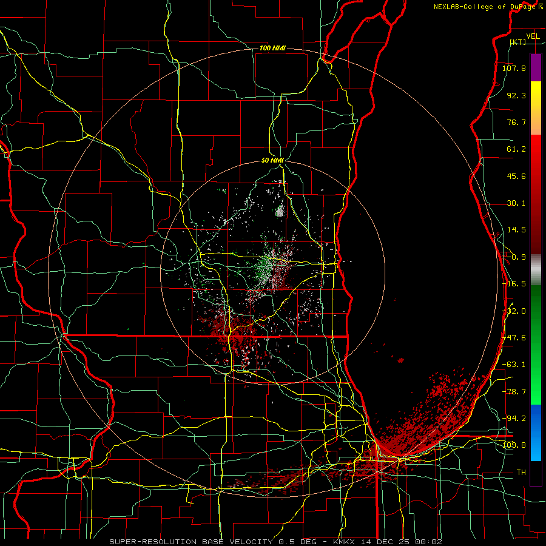
Task: Click the gray echo blob below the 50 NMI label
Action: [x=280, y=211]
